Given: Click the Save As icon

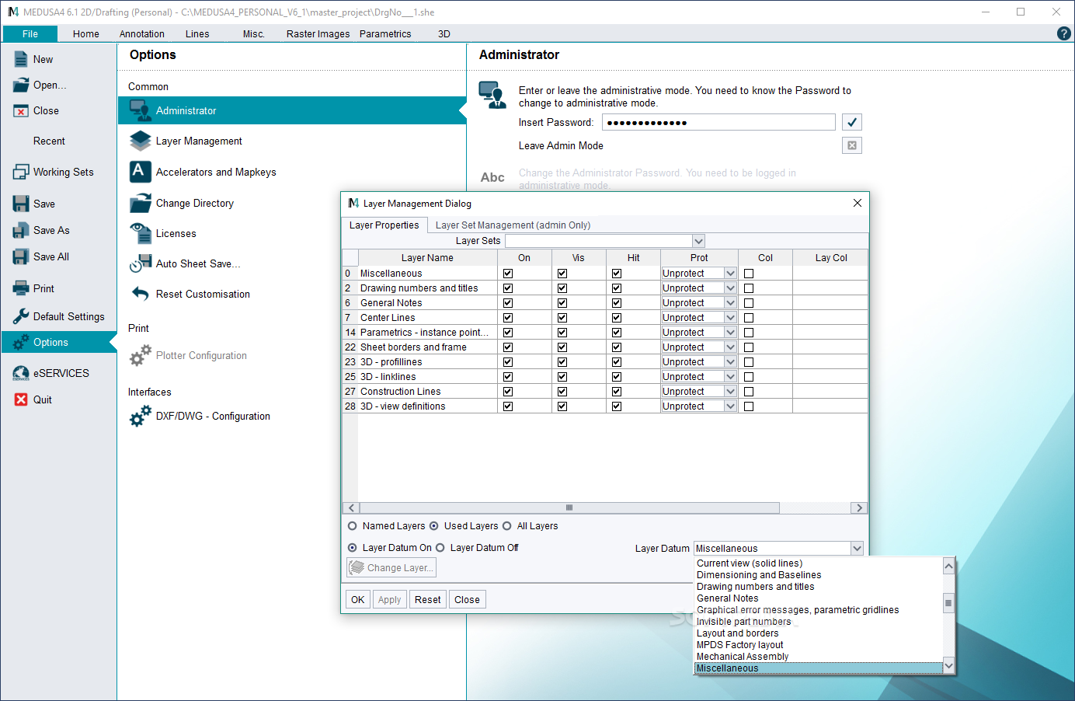Looking at the screenshot, I should 21,231.
